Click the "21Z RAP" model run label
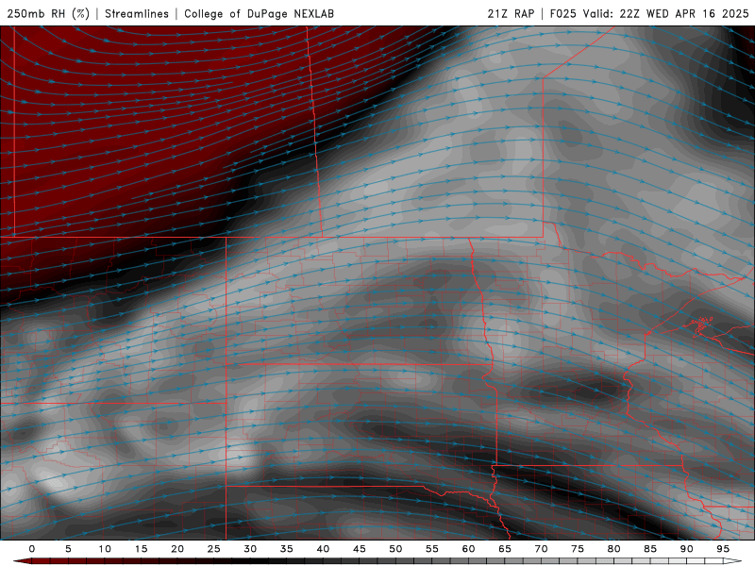The height and width of the screenshot is (566, 755). tap(511, 14)
